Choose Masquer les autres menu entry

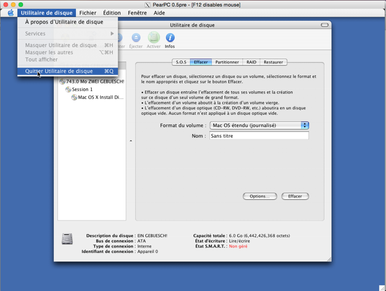(68, 53)
